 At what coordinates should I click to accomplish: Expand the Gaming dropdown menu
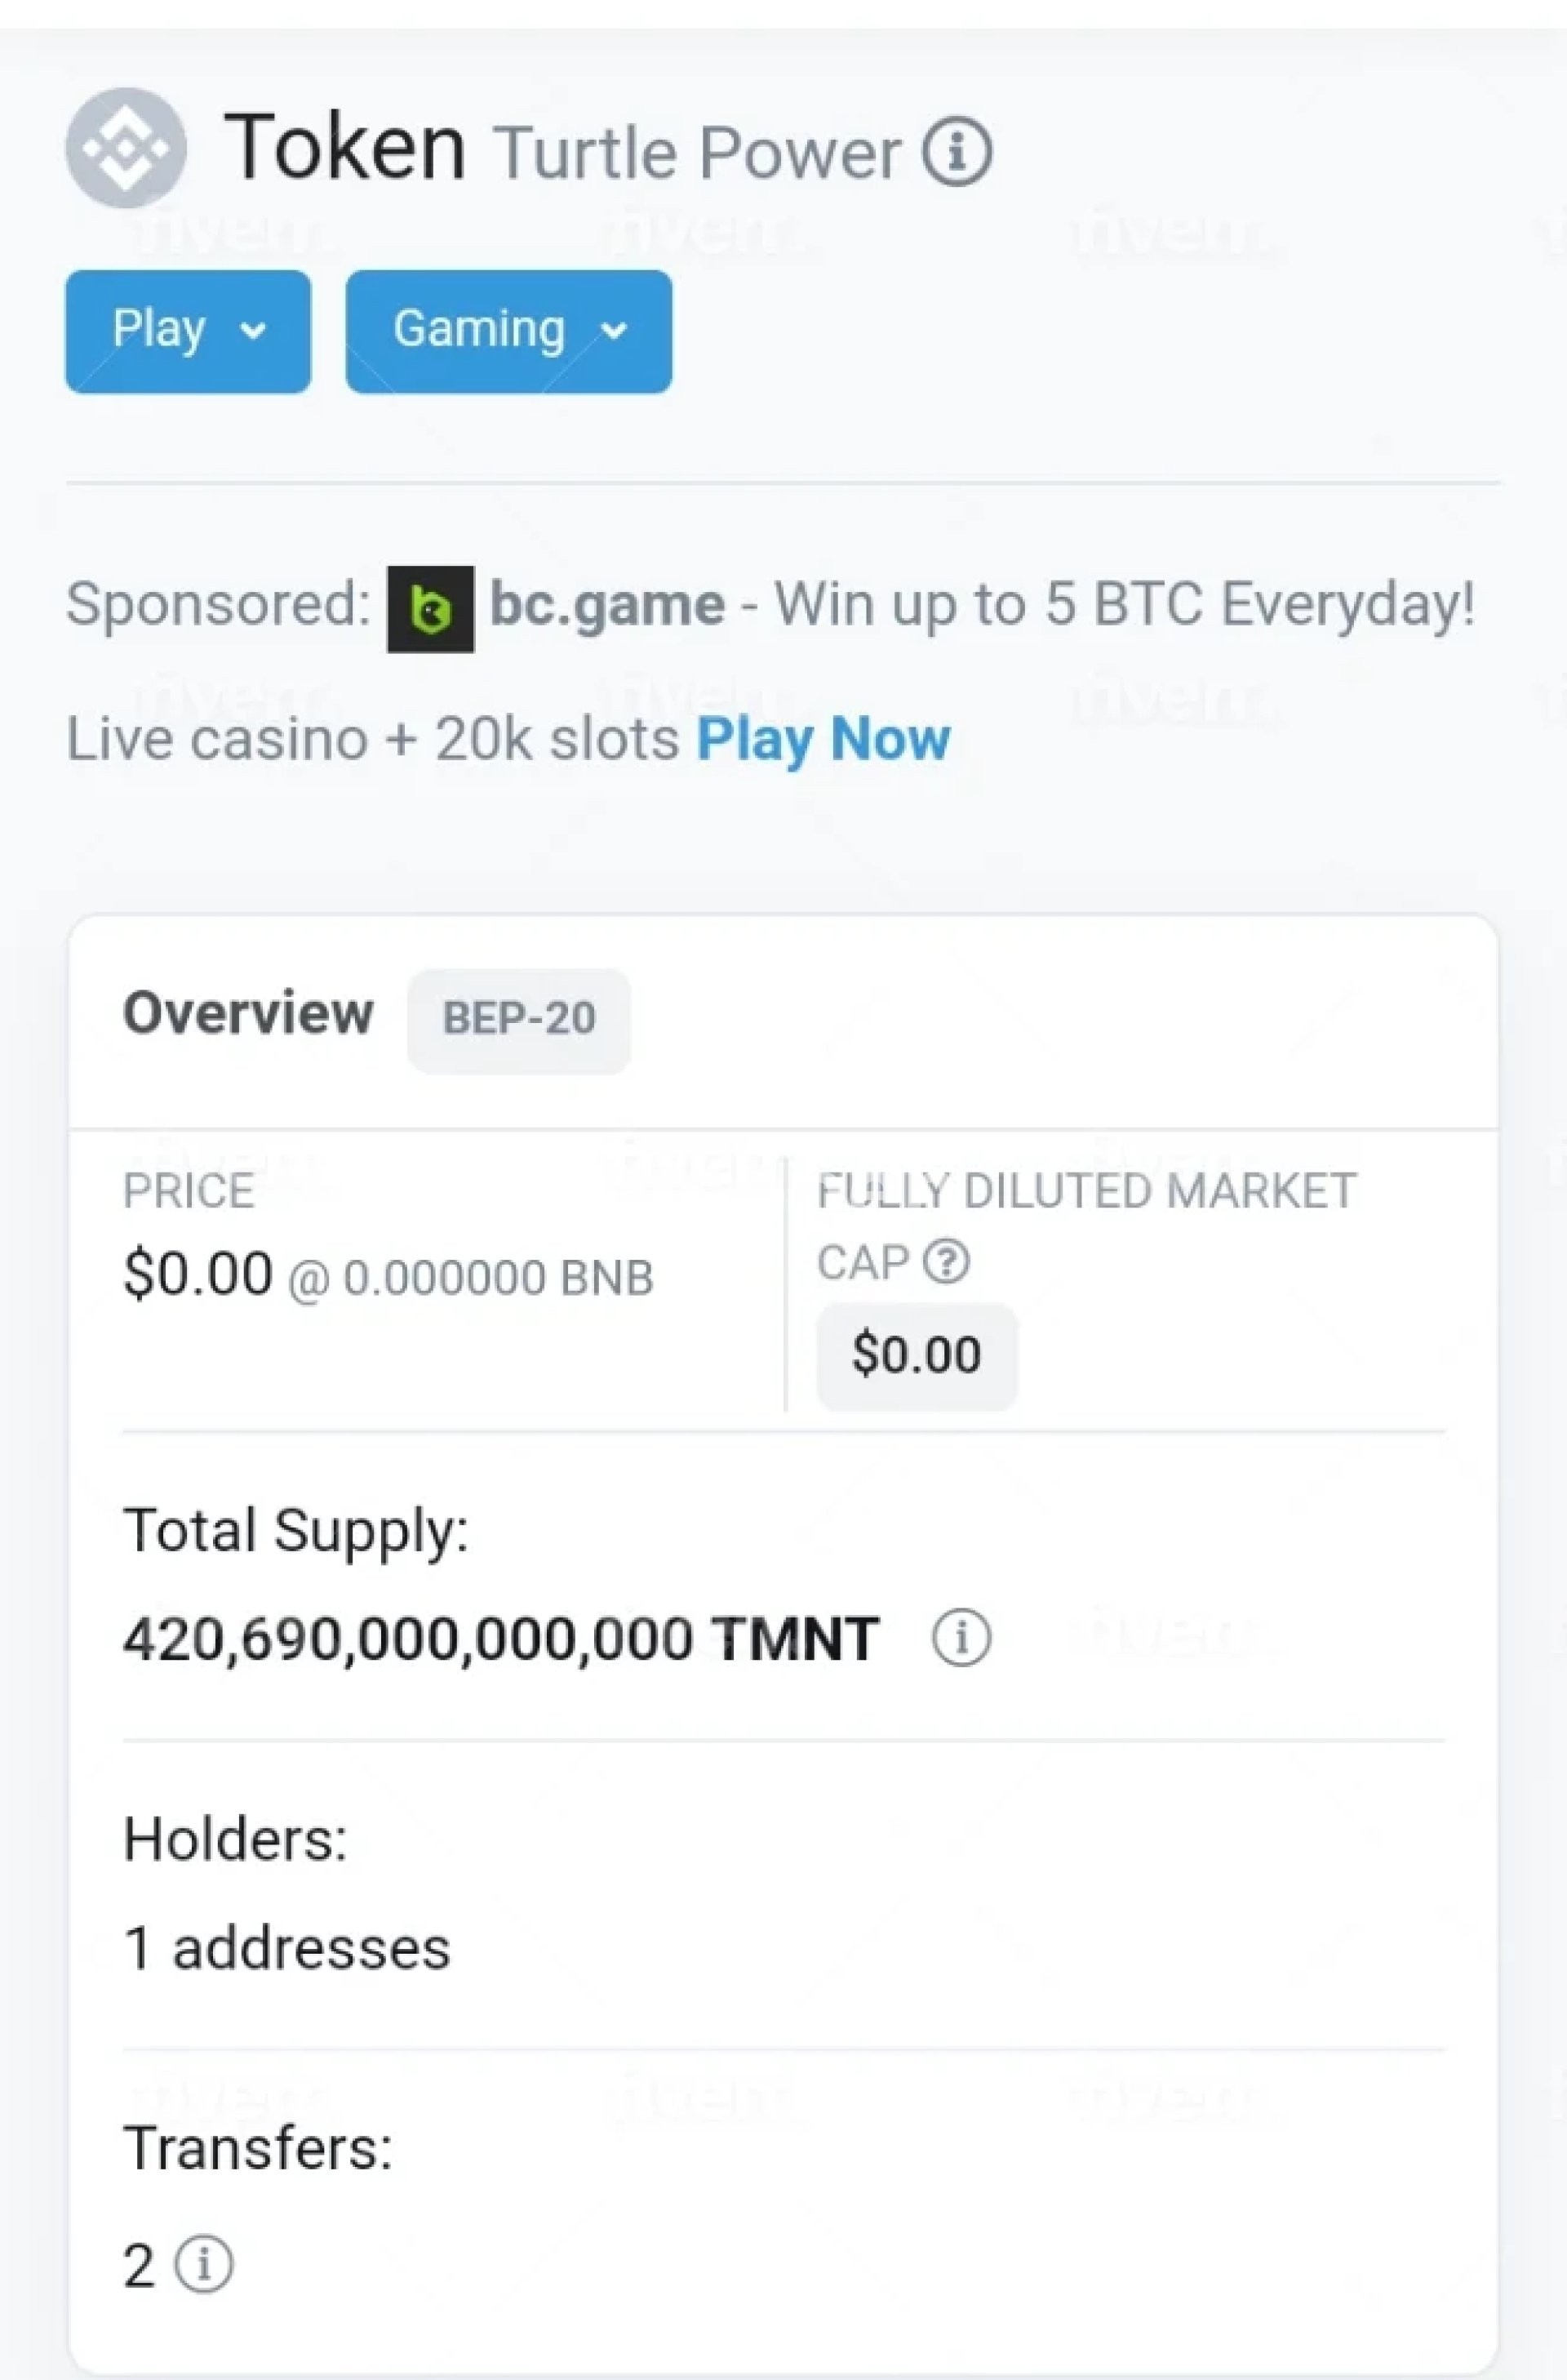pyautogui.click(x=508, y=331)
